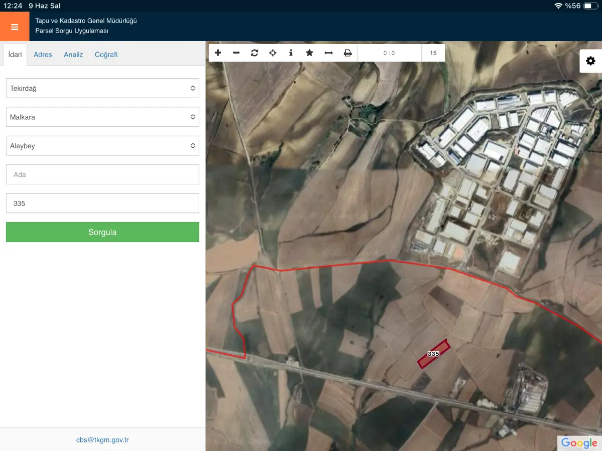The width and height of the screenshot is (602, 451).
Task: Click the Tapu ve Kadastro Genel Müdürlüğü heading
Action: point(86,21)
